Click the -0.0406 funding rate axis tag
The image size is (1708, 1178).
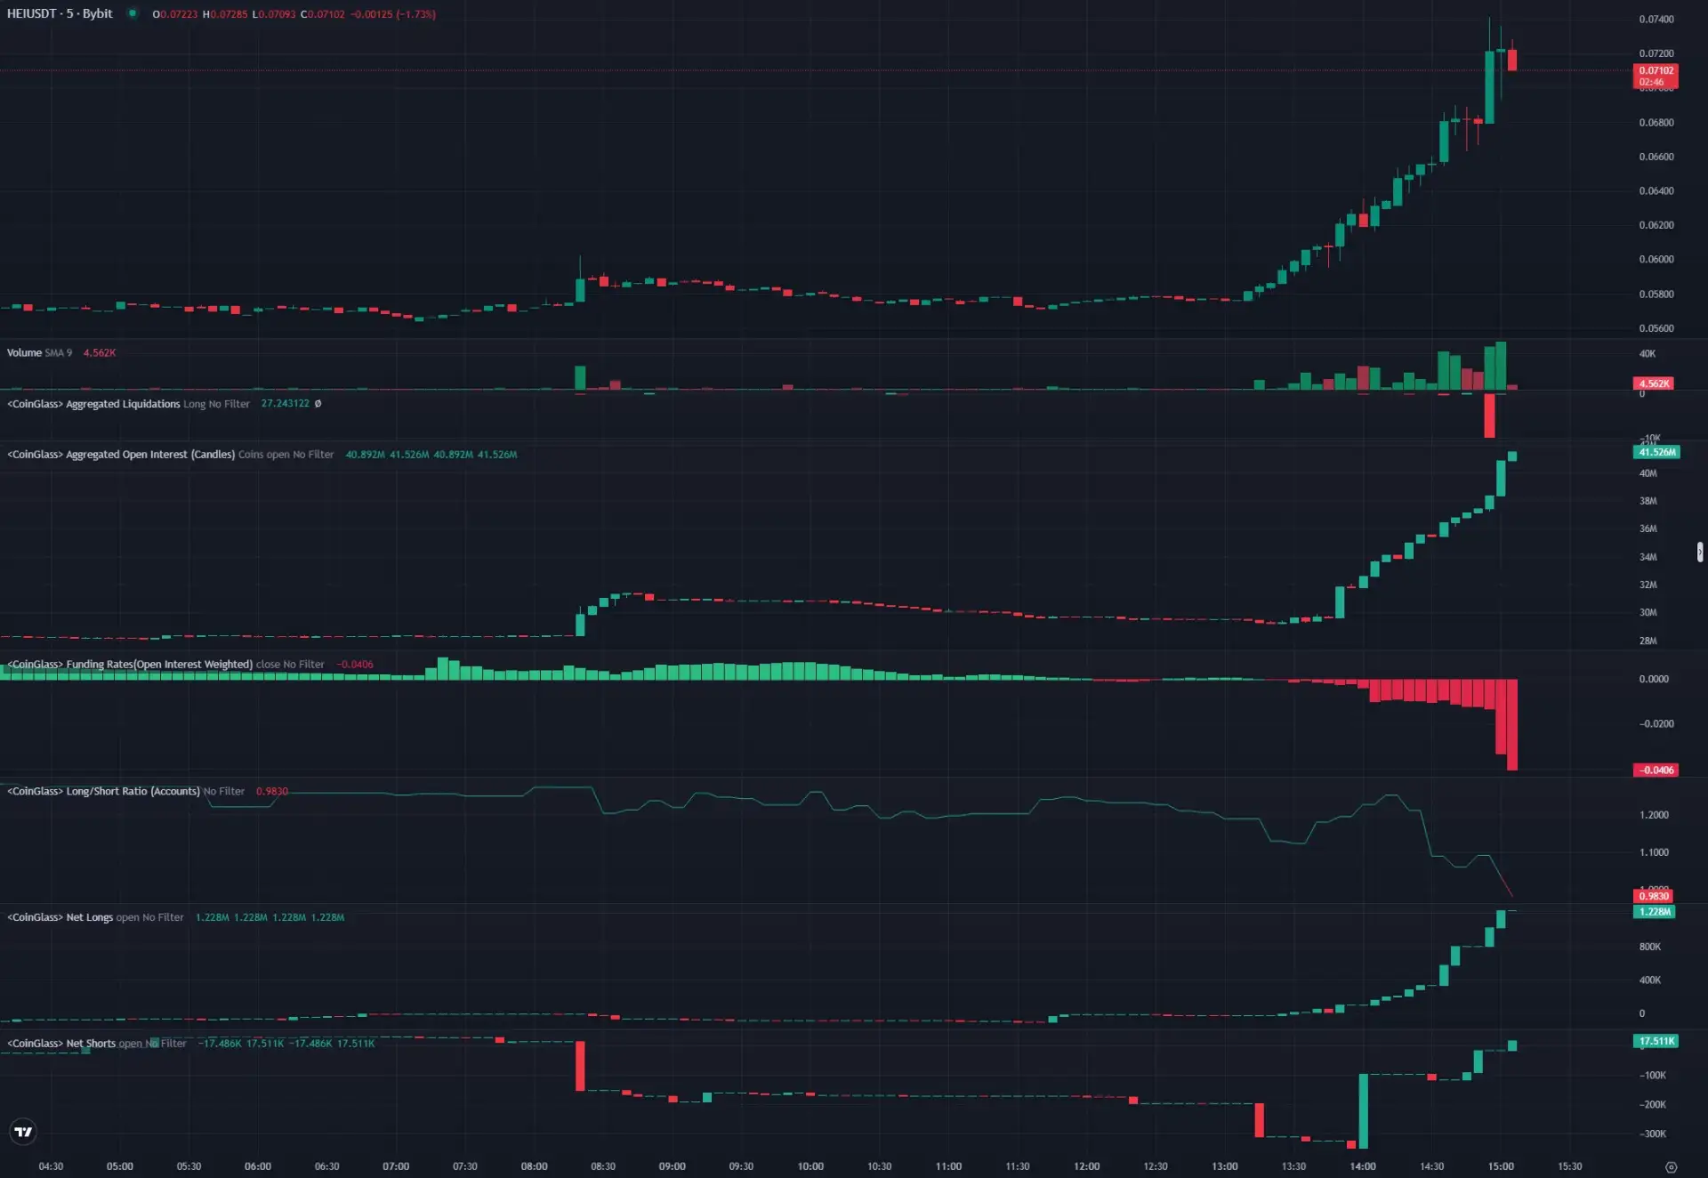1656,771
